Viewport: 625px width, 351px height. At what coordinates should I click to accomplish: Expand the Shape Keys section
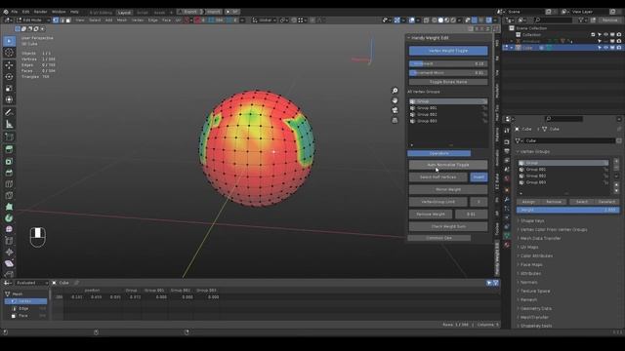click(x=532, y=221)
